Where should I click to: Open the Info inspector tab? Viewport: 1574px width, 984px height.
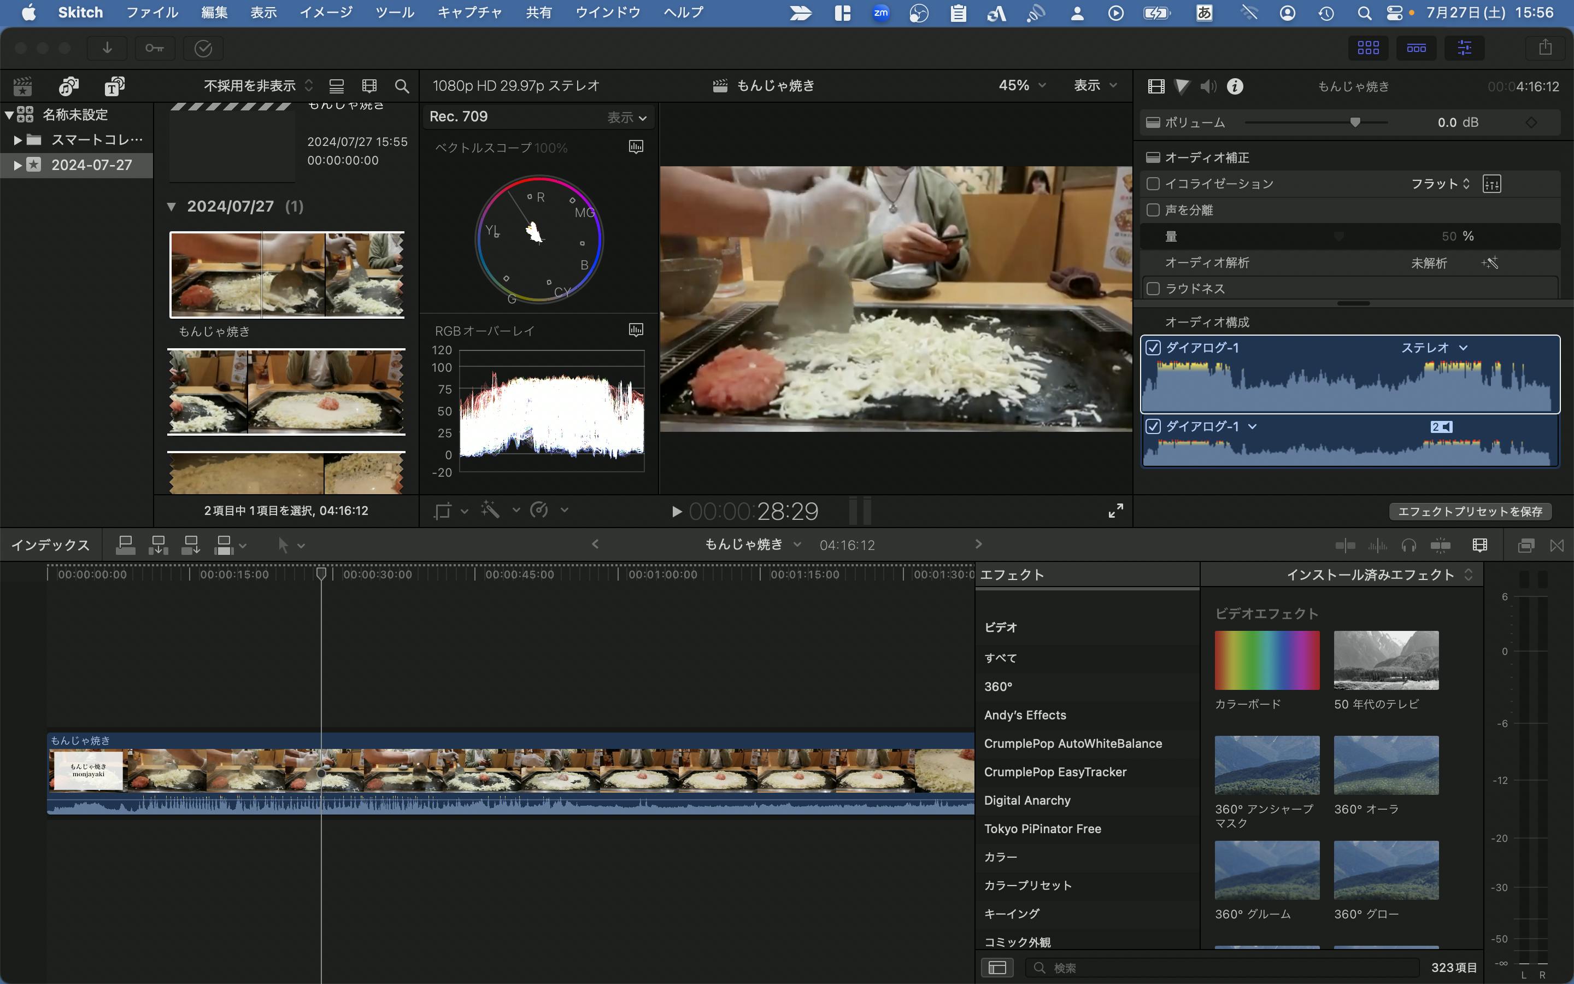[x=1235, y=86]
